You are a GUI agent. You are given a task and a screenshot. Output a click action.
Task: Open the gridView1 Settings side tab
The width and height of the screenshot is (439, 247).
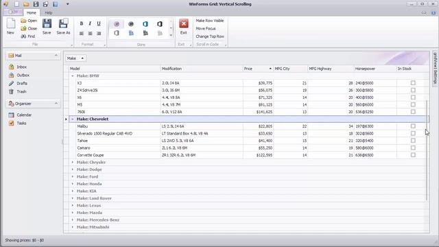pyautogui.click(x=435, y=68)
